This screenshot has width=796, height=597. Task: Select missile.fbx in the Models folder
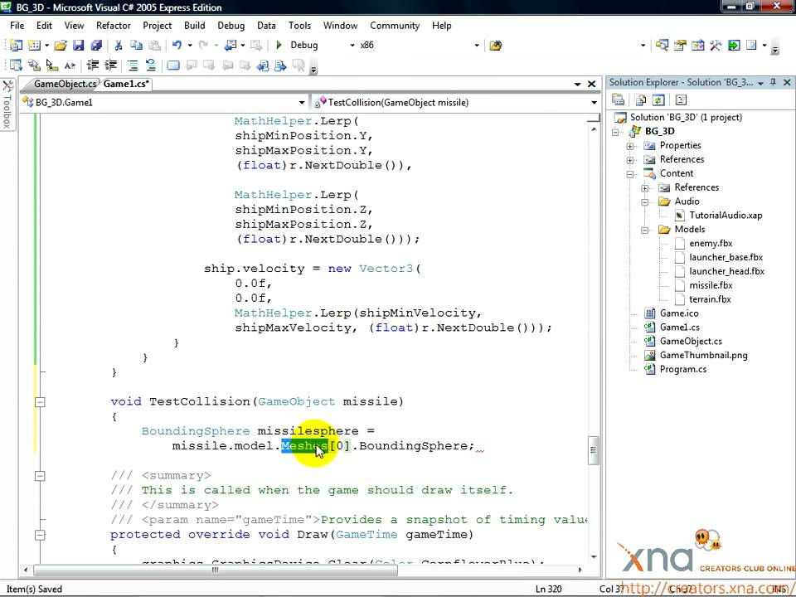tap(711, 285)
